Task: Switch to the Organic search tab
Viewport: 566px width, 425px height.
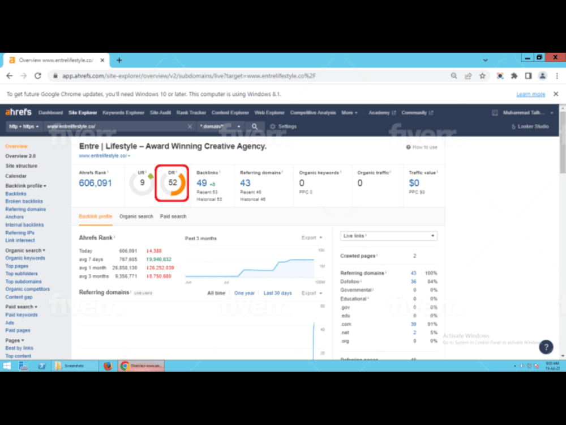Action: click(136, 216)
